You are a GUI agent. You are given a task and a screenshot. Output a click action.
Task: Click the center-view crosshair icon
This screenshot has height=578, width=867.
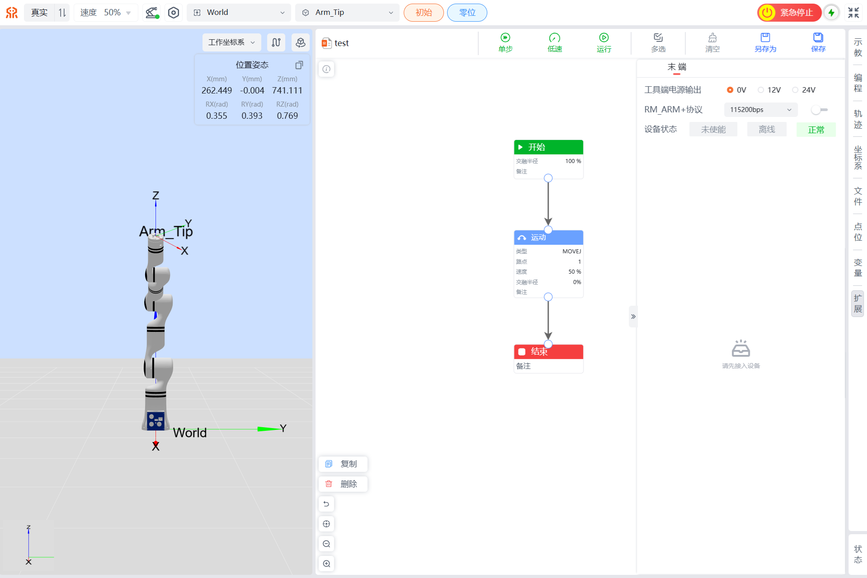(x=326, y=524)
